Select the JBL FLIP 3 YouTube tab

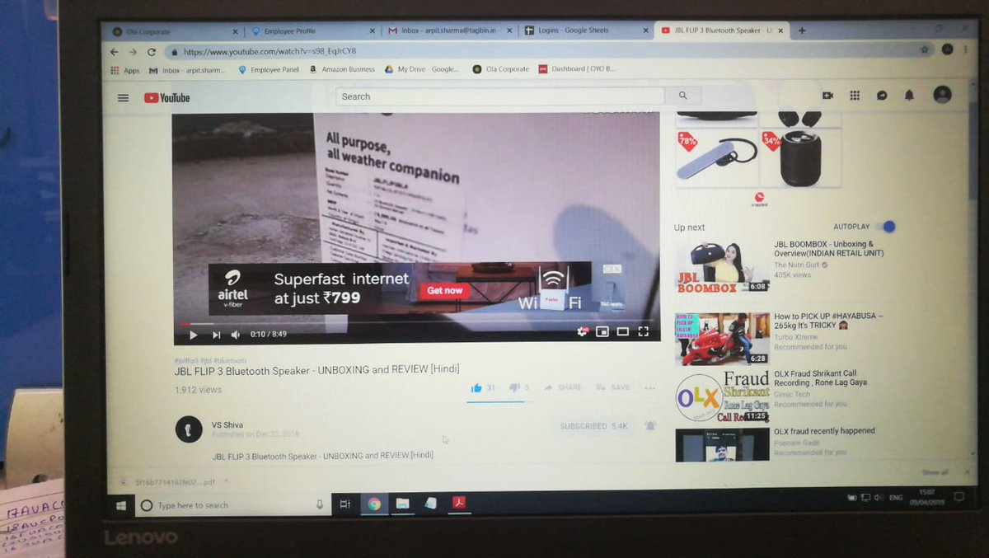click(722, 30)
